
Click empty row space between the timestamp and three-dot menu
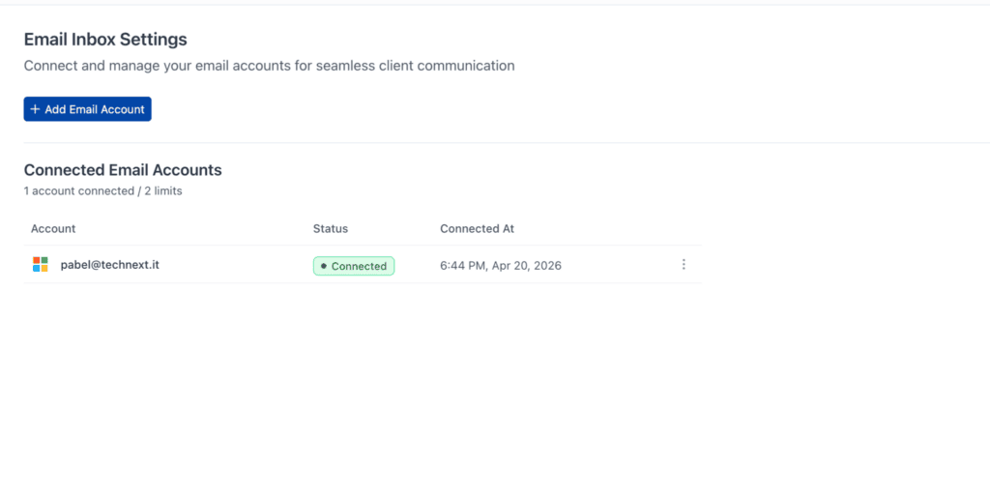pyautogui.click(x=619, y=266)
